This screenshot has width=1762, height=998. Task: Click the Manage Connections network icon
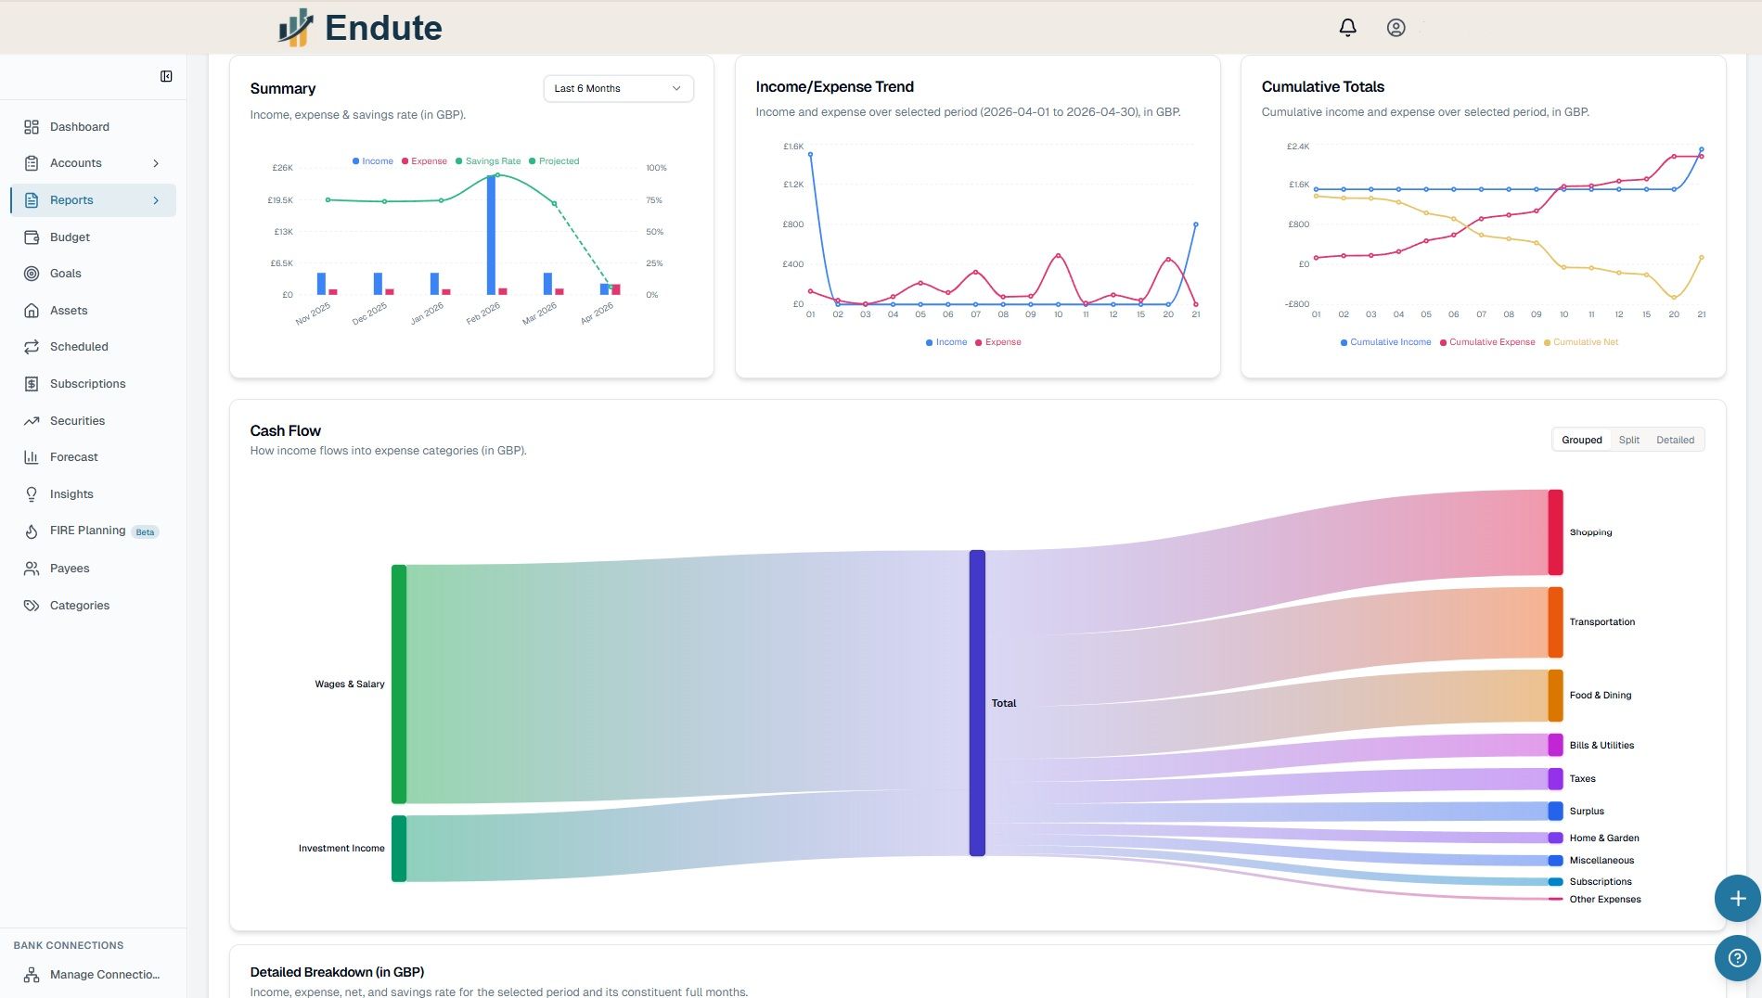coord(32,975)
